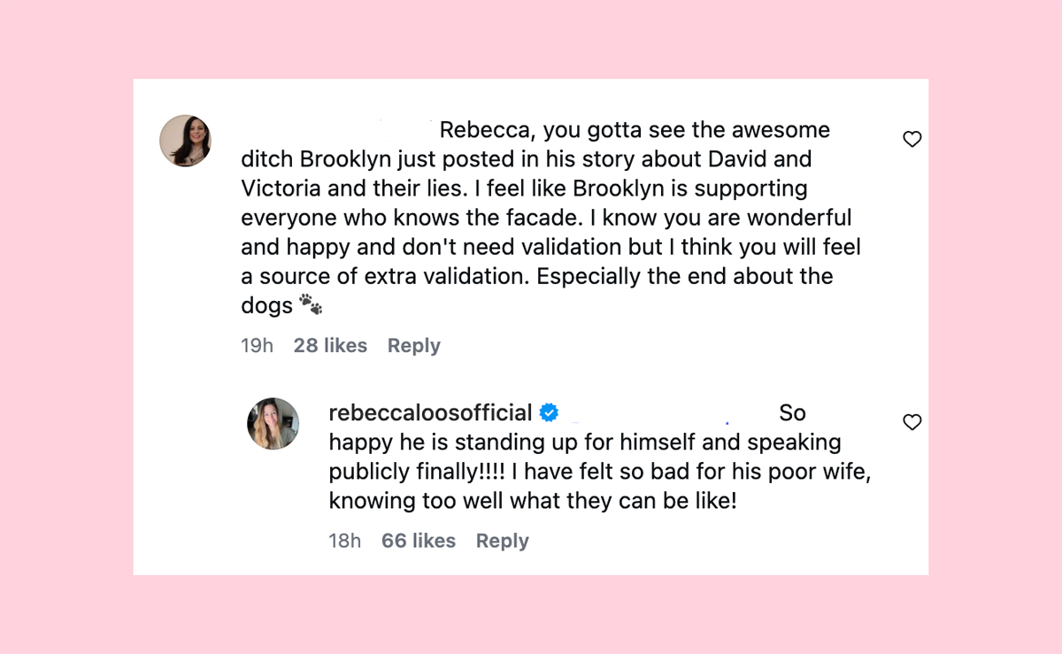Screen dimensions: 1062x654
Task: Click the 19h comment timestamp
Action: (257, 346)
